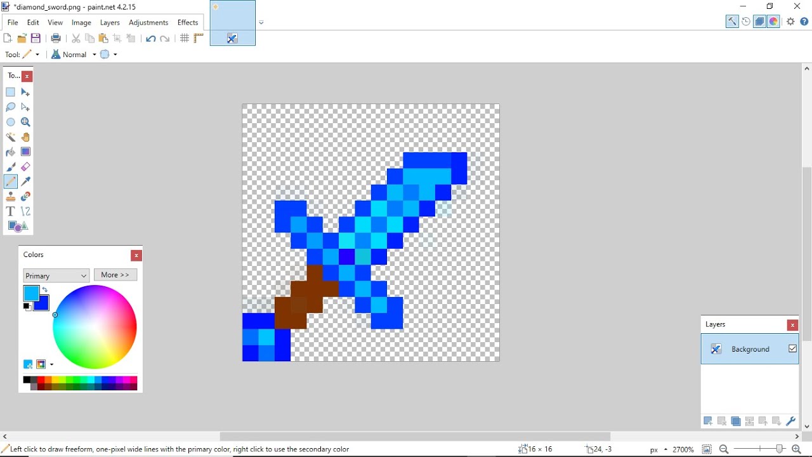Open the Adjustments menu

(x=149, y=23)
